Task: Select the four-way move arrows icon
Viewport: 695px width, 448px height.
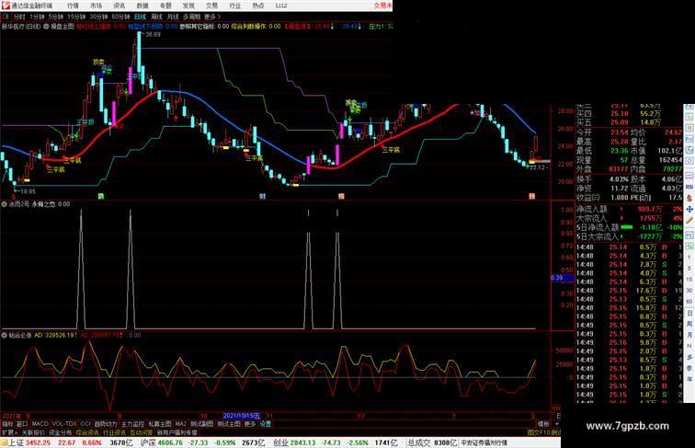Action: 689,209
